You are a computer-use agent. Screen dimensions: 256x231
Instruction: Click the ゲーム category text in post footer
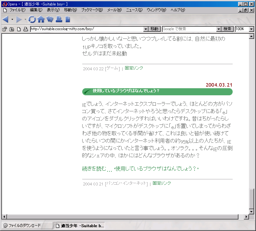pyautogui.click(x=112, y=68)
